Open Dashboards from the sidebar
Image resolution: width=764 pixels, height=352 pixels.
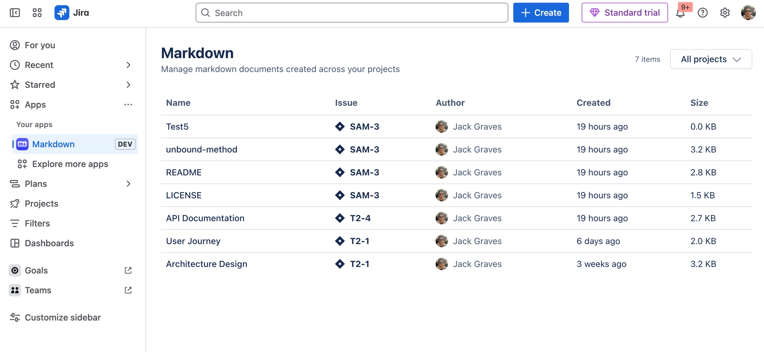pyautogui.click(x=49, y=243)
